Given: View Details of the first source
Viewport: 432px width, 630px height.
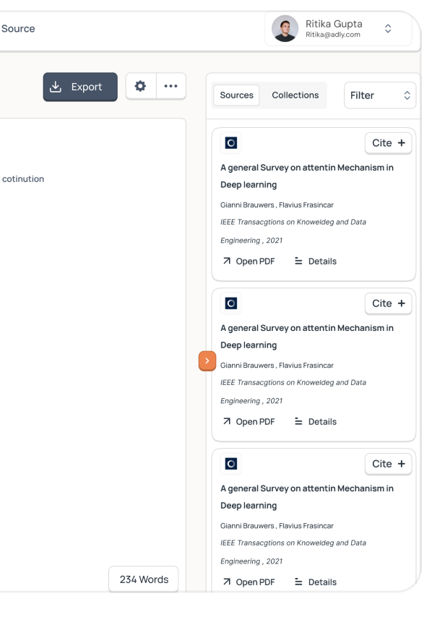Looking at the screenshot, I should coord(316,261).
